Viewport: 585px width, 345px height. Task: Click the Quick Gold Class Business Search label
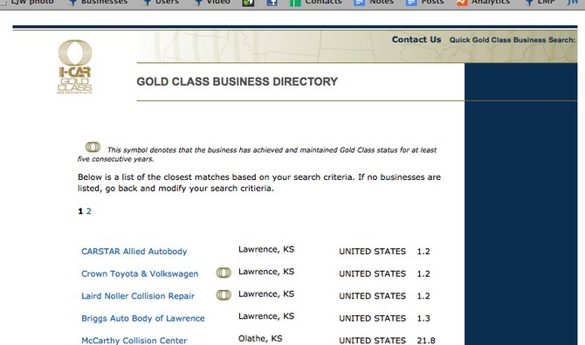[x=513, y=40]
